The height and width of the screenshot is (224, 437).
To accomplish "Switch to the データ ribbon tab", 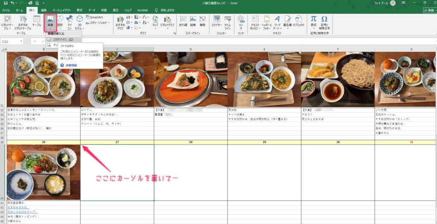I will [x=92, y=9].
